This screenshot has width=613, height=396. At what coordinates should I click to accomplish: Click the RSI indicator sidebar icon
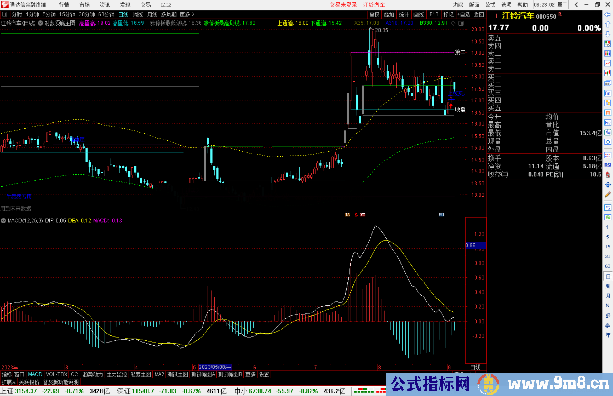[608, 165]
